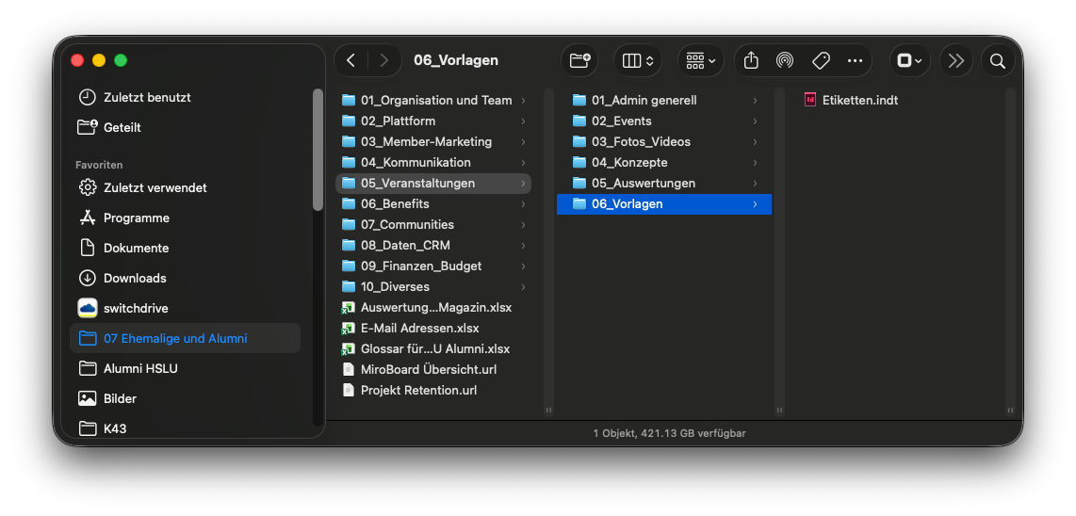This screenshot has height=516, width=1076.
Task: Click the Tags toolbar icon
Action: point(821,61)
